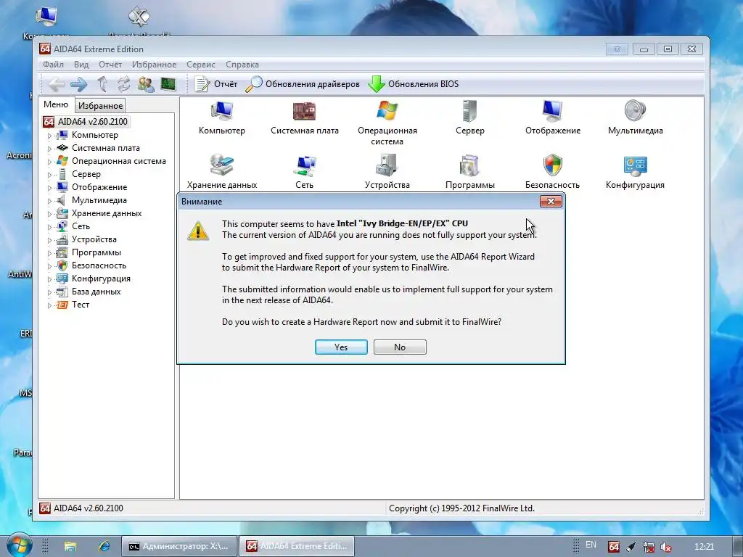Screen dimensions: 743x557
Task: Open the green monitor diagnostics toolbar icon
Action: click(x=168, y=84)
